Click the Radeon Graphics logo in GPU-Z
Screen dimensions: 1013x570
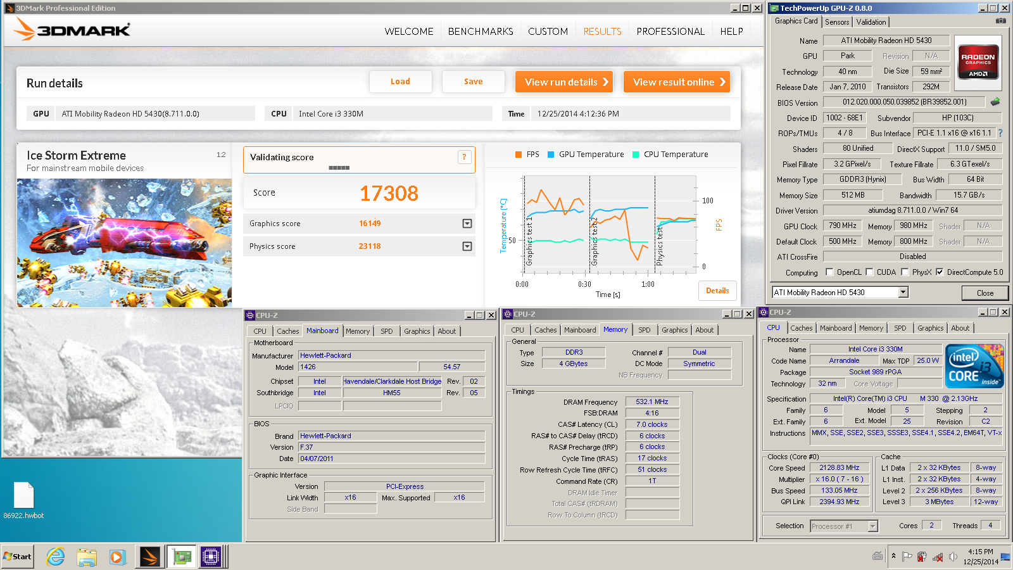978,61
